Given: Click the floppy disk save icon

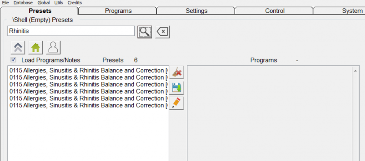Looking at the screenshot, I should 176,88.
